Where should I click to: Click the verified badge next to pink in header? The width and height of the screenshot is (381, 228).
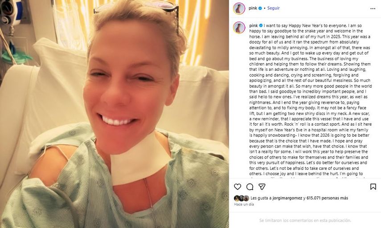tap(260, 8)
